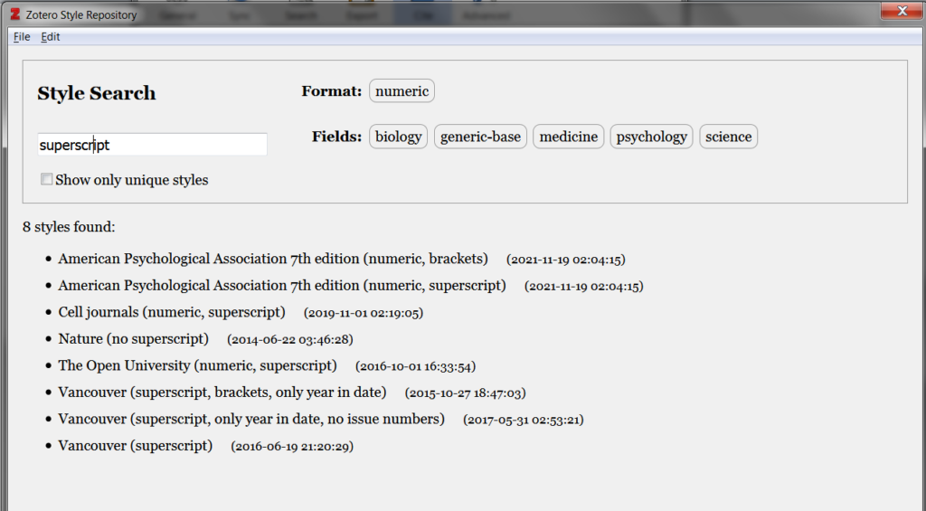Click the Zotero app icon in title bar
Screen dimensions: 926x511
click(x=14, y=15)
